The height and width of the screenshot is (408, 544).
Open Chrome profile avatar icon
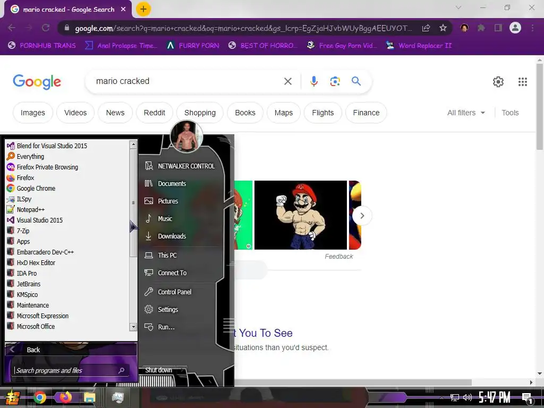[x=515, y=28]
